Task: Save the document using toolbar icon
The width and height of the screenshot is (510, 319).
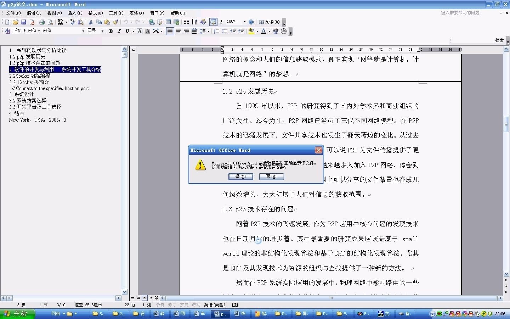Action: pyautogui.click(x=24, y=22)
